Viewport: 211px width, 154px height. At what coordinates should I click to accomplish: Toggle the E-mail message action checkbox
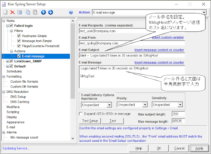pos(19,56)
